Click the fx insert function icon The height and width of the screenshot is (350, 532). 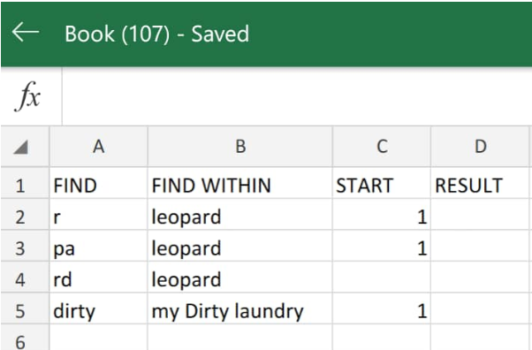click(27, 96)
